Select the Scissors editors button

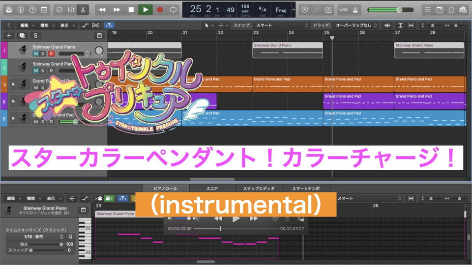(x=83, y=9)
